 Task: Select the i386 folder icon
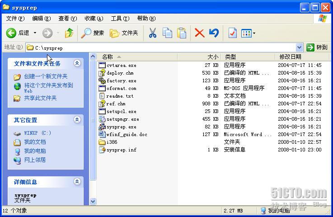pos(102,142)
